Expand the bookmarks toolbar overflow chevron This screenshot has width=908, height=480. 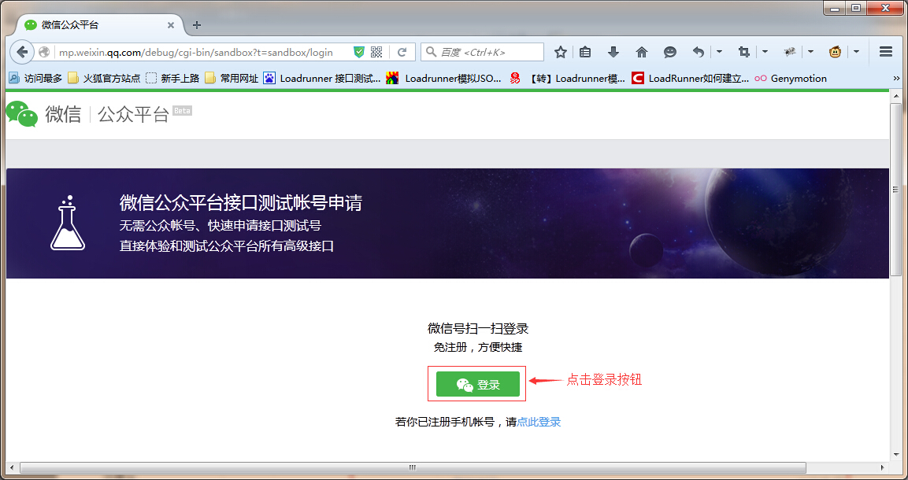click(x=896, y=78)
